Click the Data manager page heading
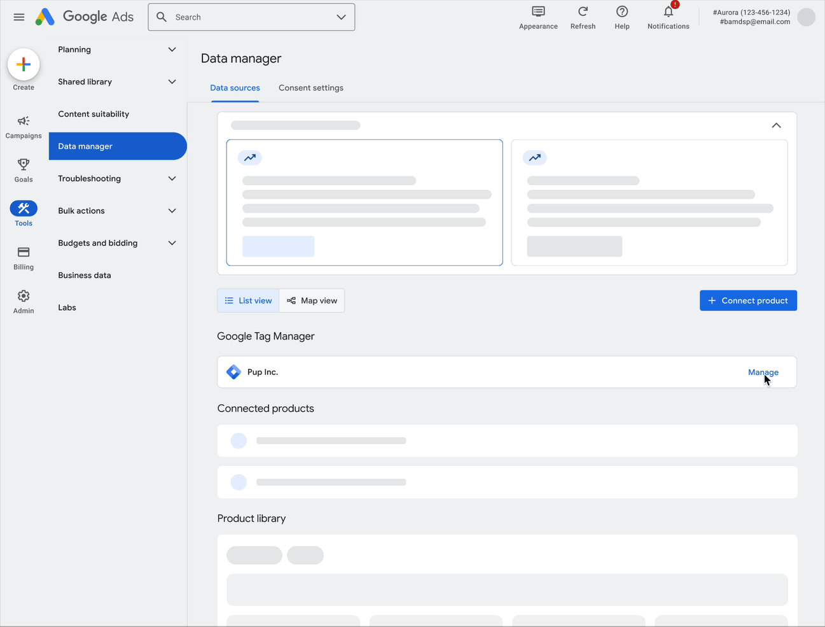This screenshot has height=627, width=825. [241, 59]
